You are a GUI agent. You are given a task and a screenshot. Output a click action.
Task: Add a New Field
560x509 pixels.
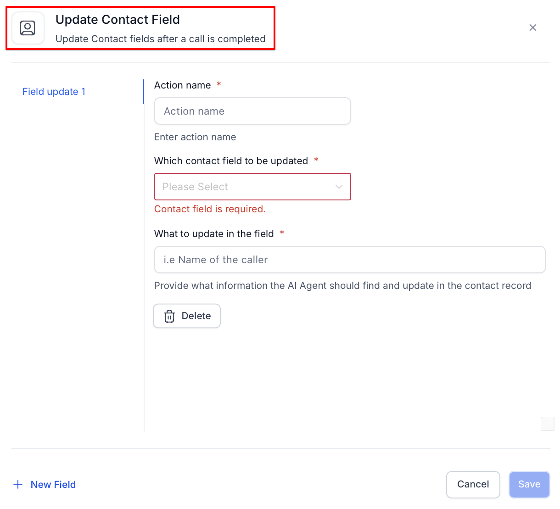point(53,484)
